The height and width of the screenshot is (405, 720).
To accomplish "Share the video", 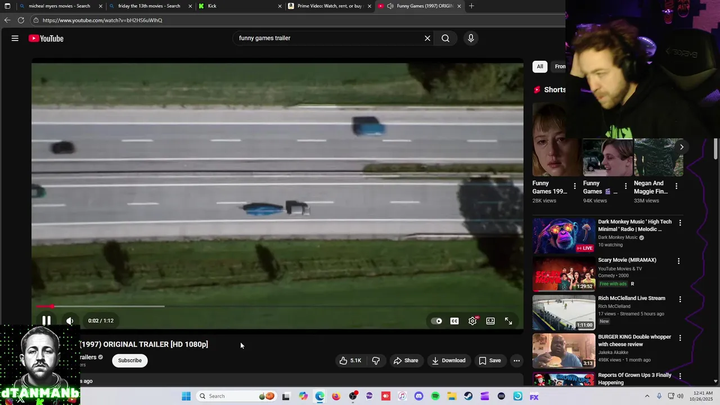I will [406, 361].
